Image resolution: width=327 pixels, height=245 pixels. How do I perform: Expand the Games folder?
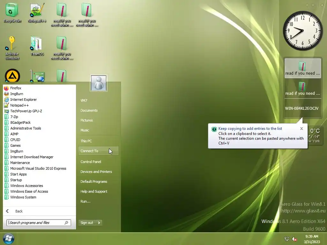tap(15, 145)
